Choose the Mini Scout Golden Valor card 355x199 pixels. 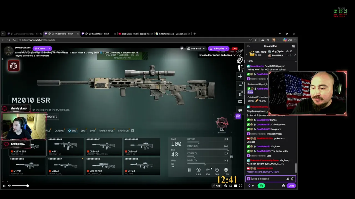pyautogui.click(x=103, y=166)
